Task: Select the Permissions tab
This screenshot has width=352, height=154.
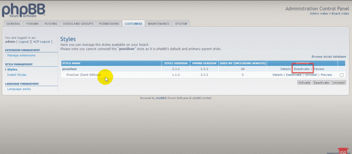Action: 109,24
